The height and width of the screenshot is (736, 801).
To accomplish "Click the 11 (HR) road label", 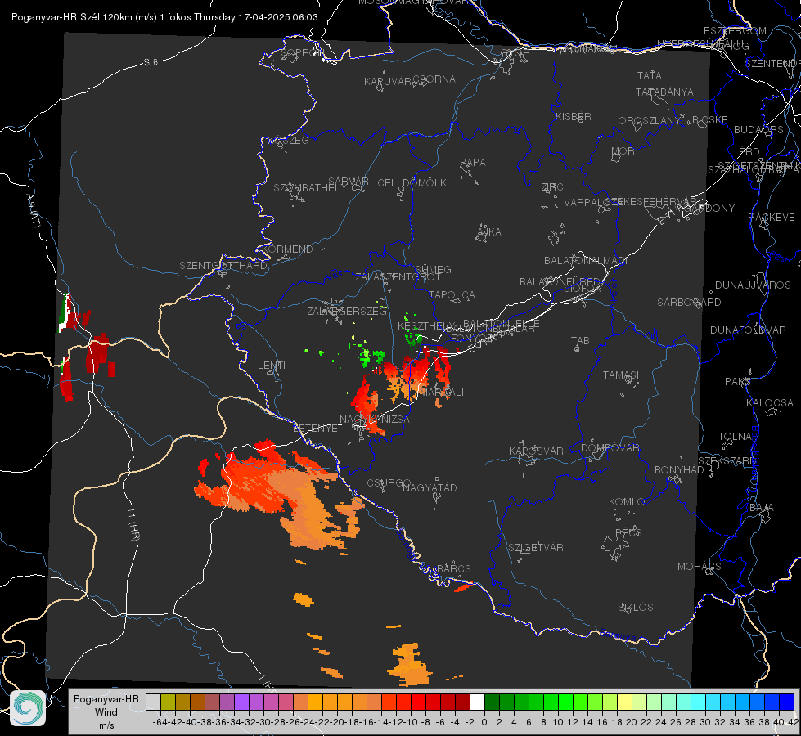I will 133,523.
